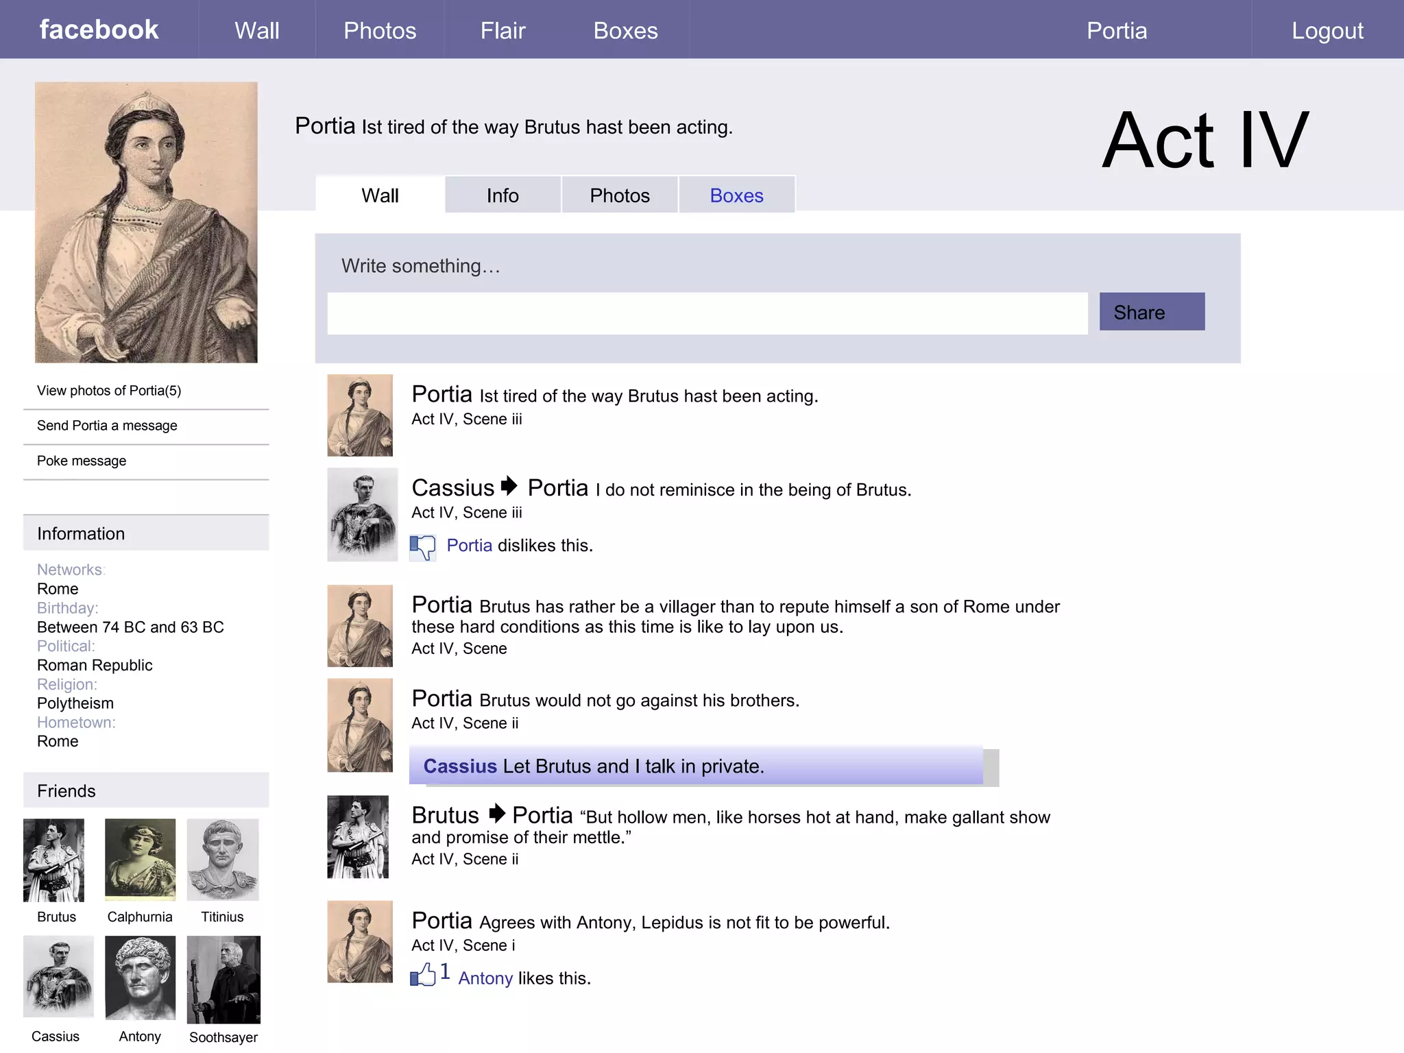Click arrow icon between Brutus and Portia
The width and height of the screenshot is (1404, 1053).
click(x=497, y=814)
